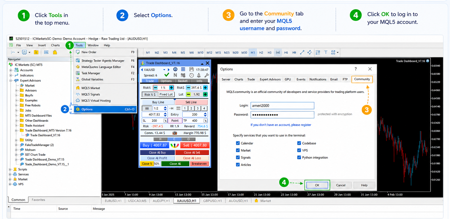Click the MQL5 Signals icon in menu

(78, 94)
